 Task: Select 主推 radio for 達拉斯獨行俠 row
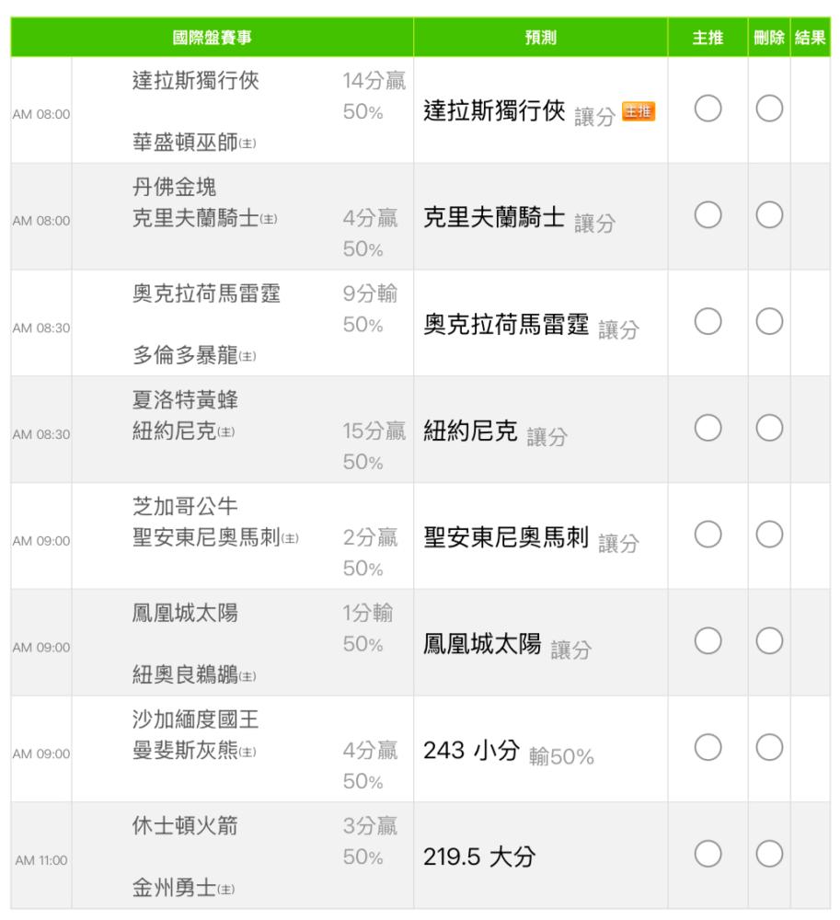tap(708, 109)
